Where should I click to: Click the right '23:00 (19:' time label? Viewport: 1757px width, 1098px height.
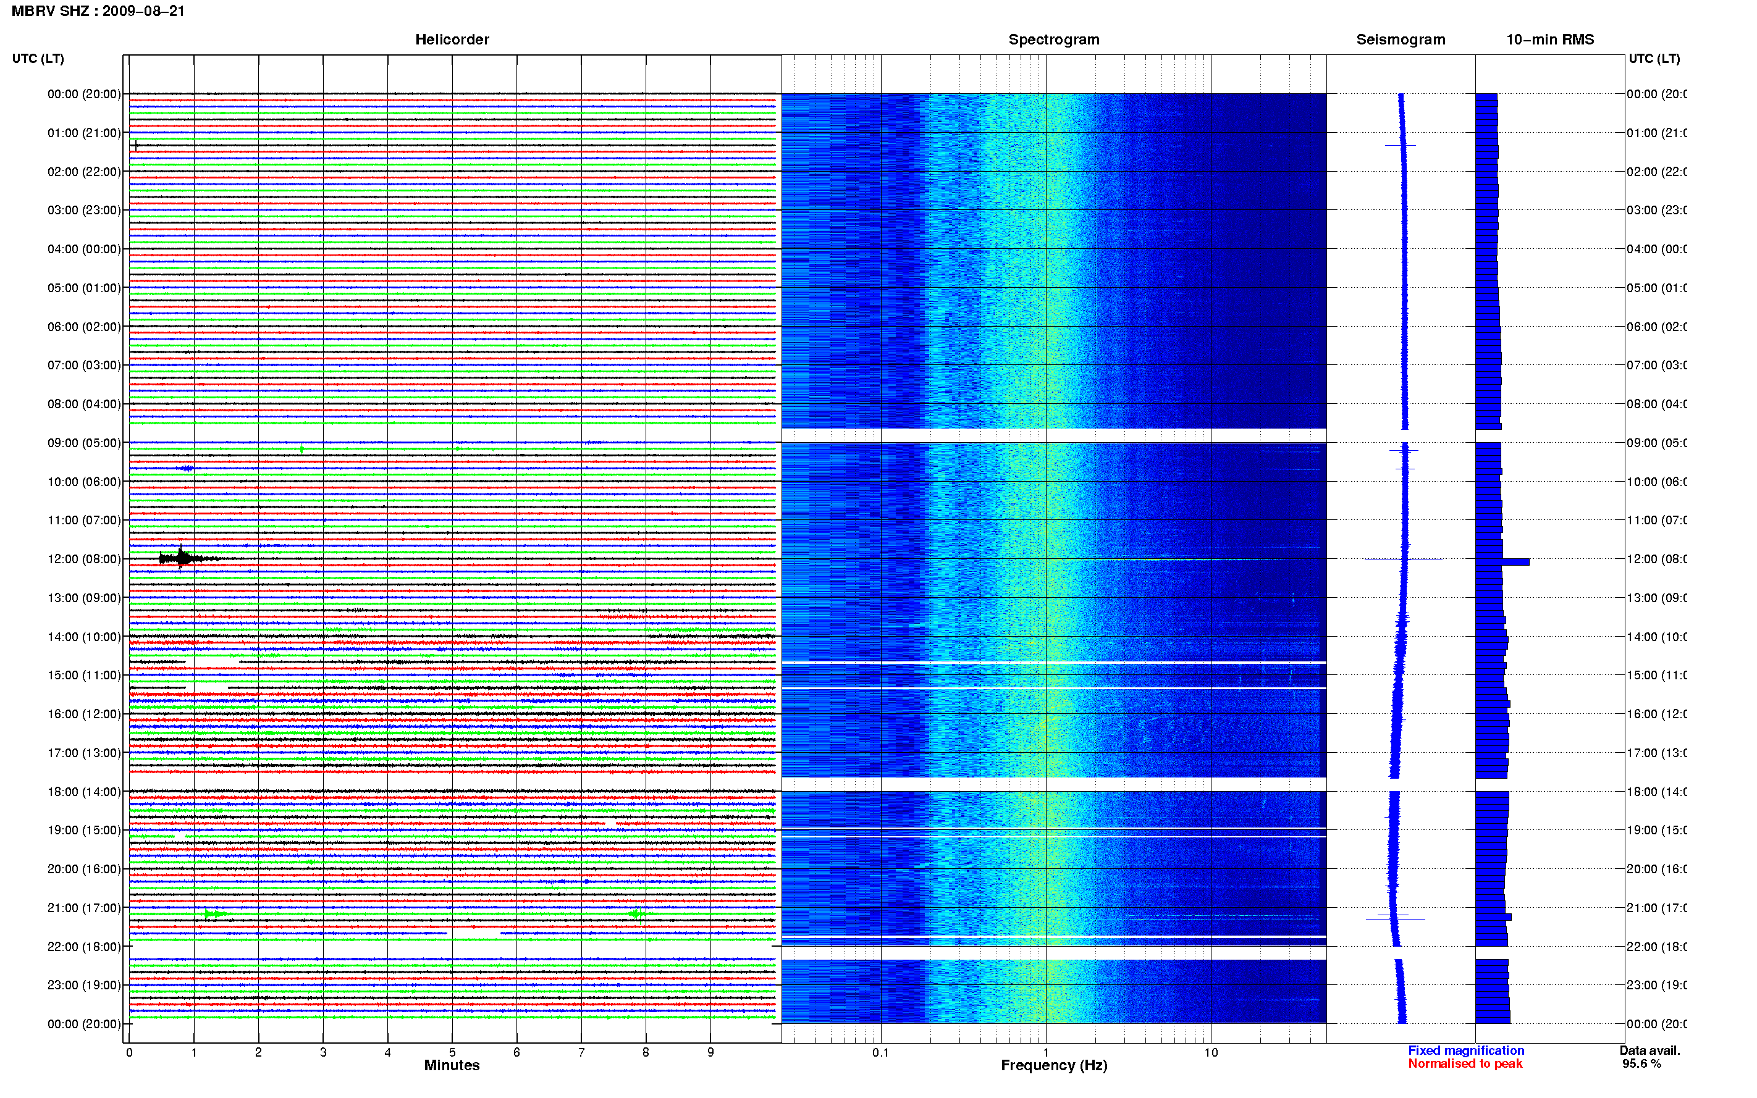[1657, 985]
